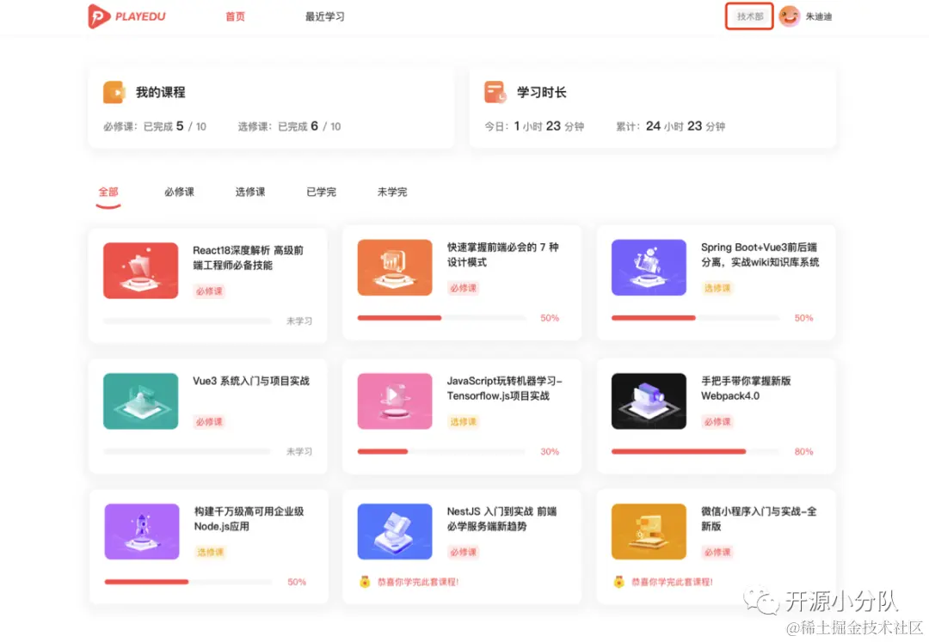Open the React18深度解析 course thumbnail icon
The image size is (929, 642).
click(x=140, y=269)
